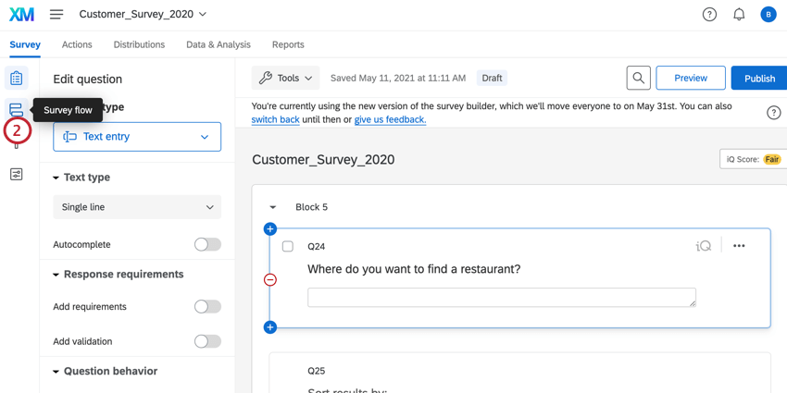The width and height of the screenshot is (787, 393).
Task: Click the search magnifier icon
Action: coord(638,79)
